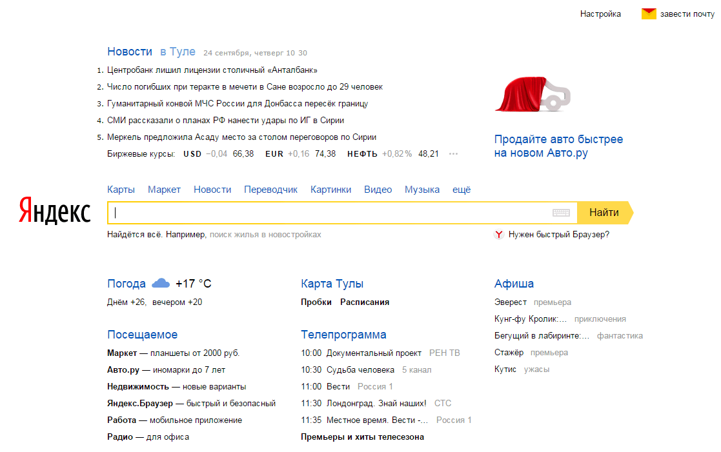Open the Телепрограмма heading

click(x=343, y=335)
